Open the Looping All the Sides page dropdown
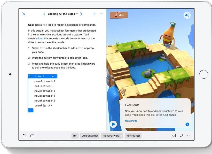Viewport: 212px width, 154px height. [x=63, y=14]
